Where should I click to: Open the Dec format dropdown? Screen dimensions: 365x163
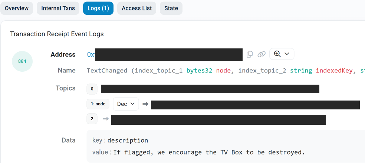(x=126, y=104)
